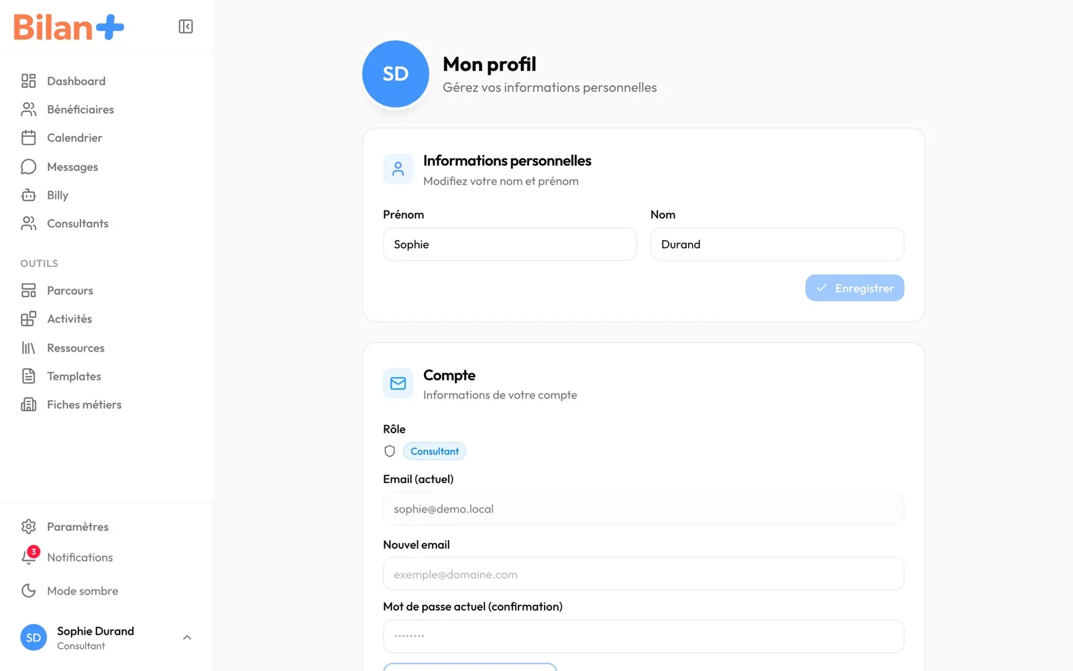Image resolution: width=1073 pixels, height=671 pixels.
Task: Open Paramètres settings
Action: (107, 527)
